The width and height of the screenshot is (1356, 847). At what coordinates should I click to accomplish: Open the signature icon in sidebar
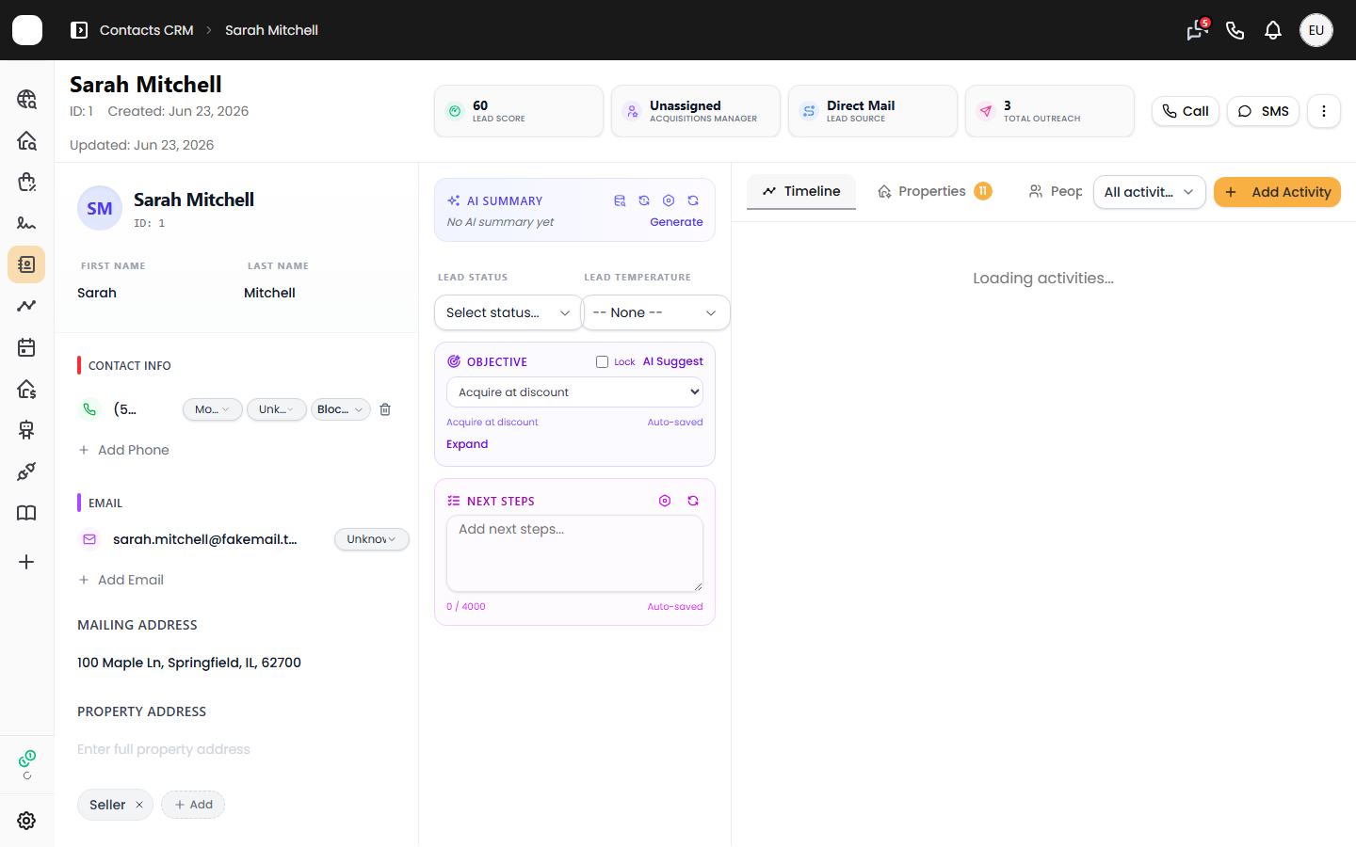tap(26, 223)
